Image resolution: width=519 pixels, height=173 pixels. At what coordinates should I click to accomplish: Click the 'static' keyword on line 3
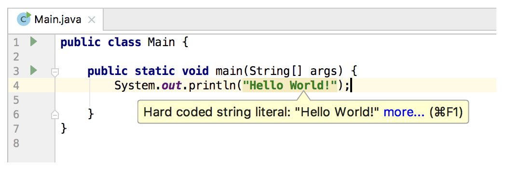click(x=154, y=71)
